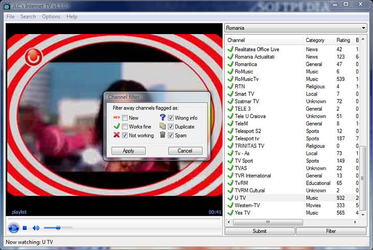Click status checkmark beside Telesport tv
373x250 pixels.
(230, 138)
